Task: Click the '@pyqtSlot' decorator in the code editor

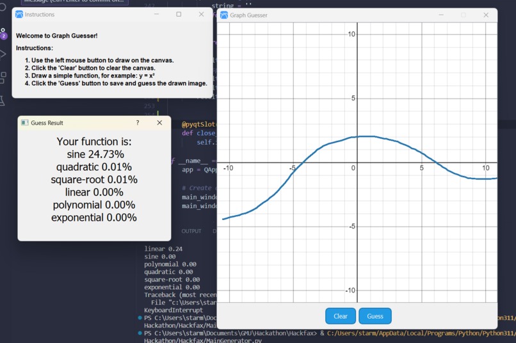Action: click(x=198, y=124)
